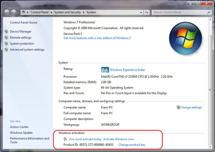
Task: Click the keys activation icon
Action: coord(65,139)
